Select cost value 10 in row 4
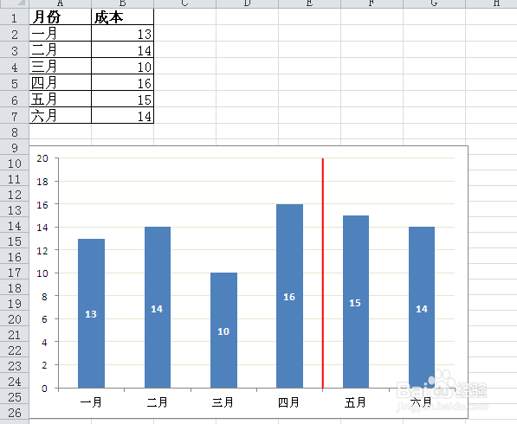The image size is (517, 424). (x=122, y=67)
